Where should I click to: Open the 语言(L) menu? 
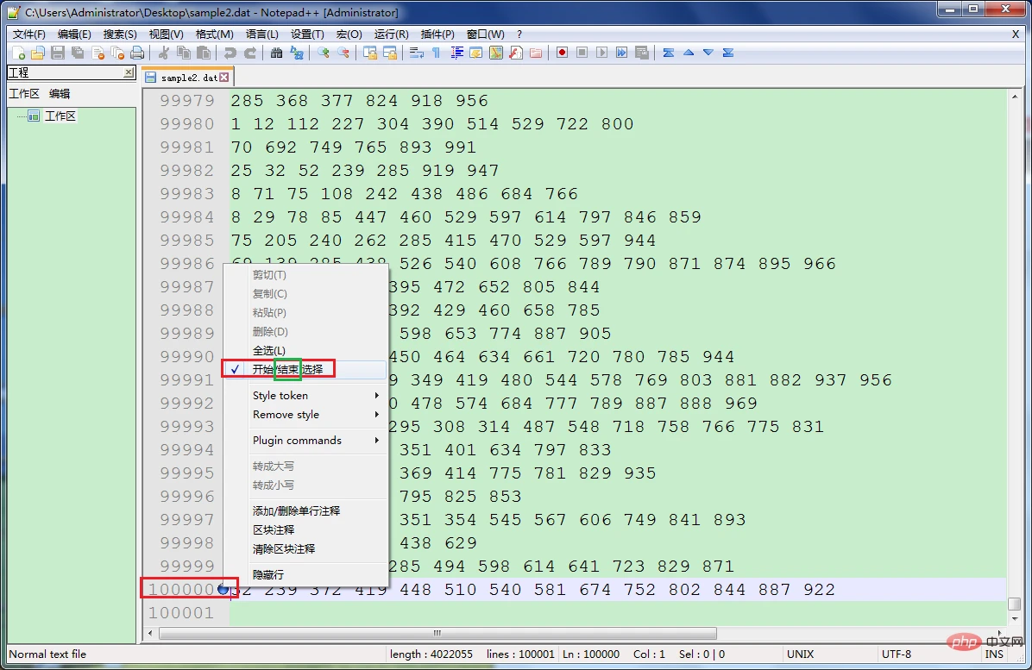coord(262,34)
